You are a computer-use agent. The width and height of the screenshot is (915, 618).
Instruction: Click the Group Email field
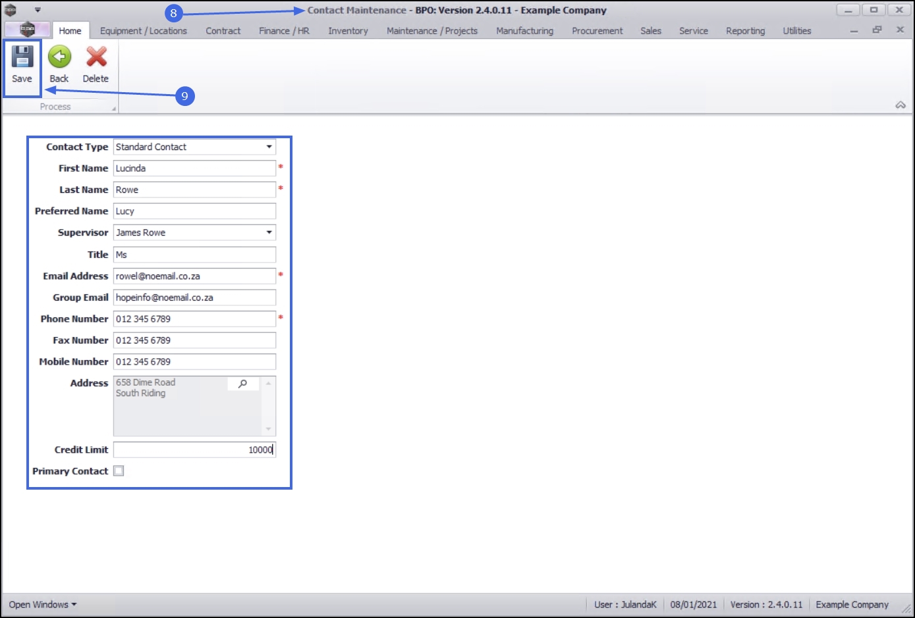point(194,297)
